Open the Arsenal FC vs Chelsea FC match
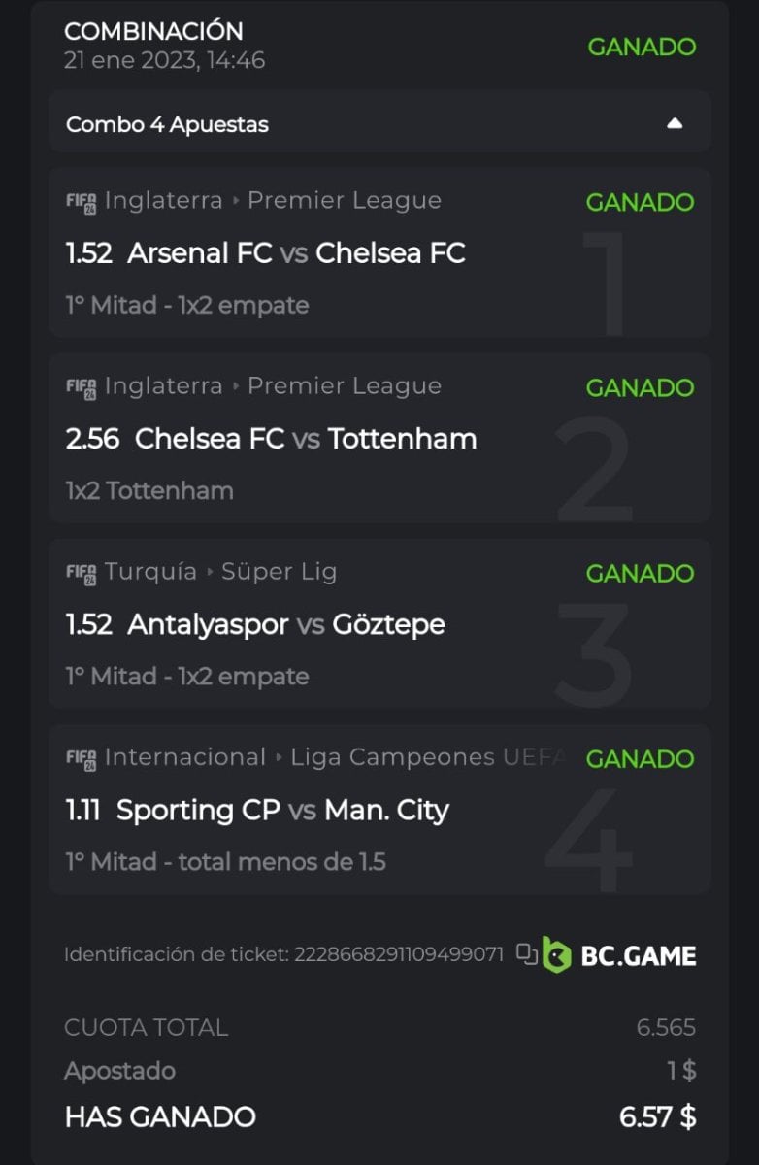Screen dimensions: 759x1165 [x=296, y=253]
